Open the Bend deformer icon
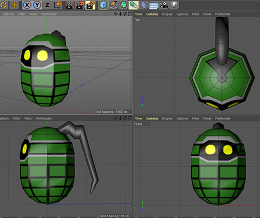 144,5
